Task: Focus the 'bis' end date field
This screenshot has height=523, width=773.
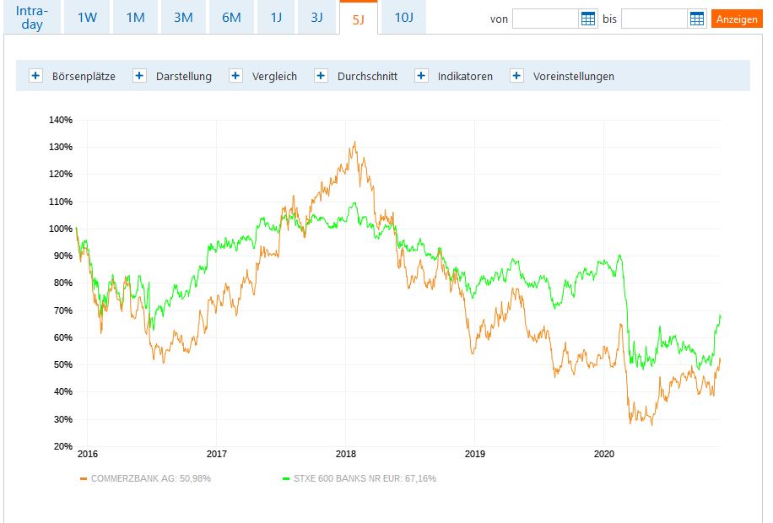Action: click(654, 19)
